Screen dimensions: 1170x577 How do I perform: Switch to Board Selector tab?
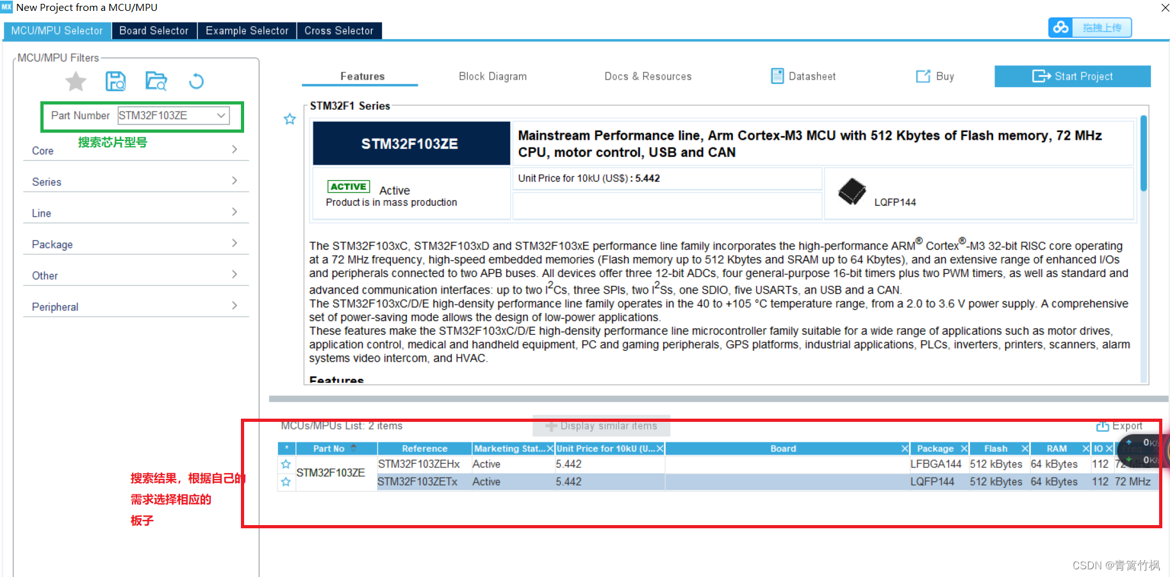(154, 31)
